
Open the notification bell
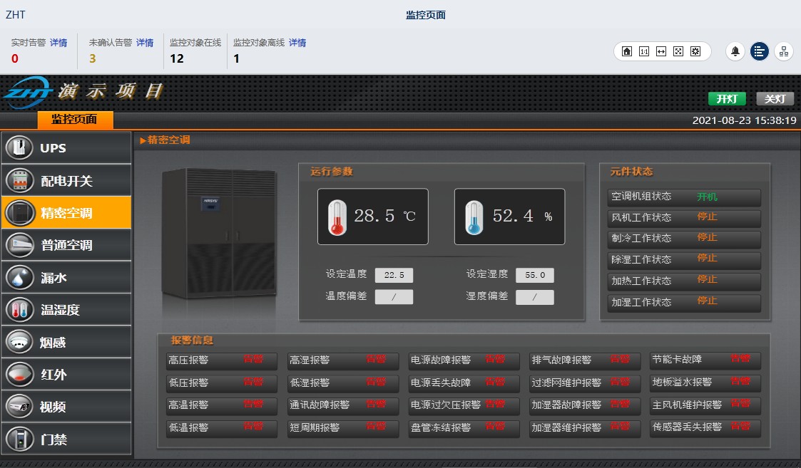[735, 51]
